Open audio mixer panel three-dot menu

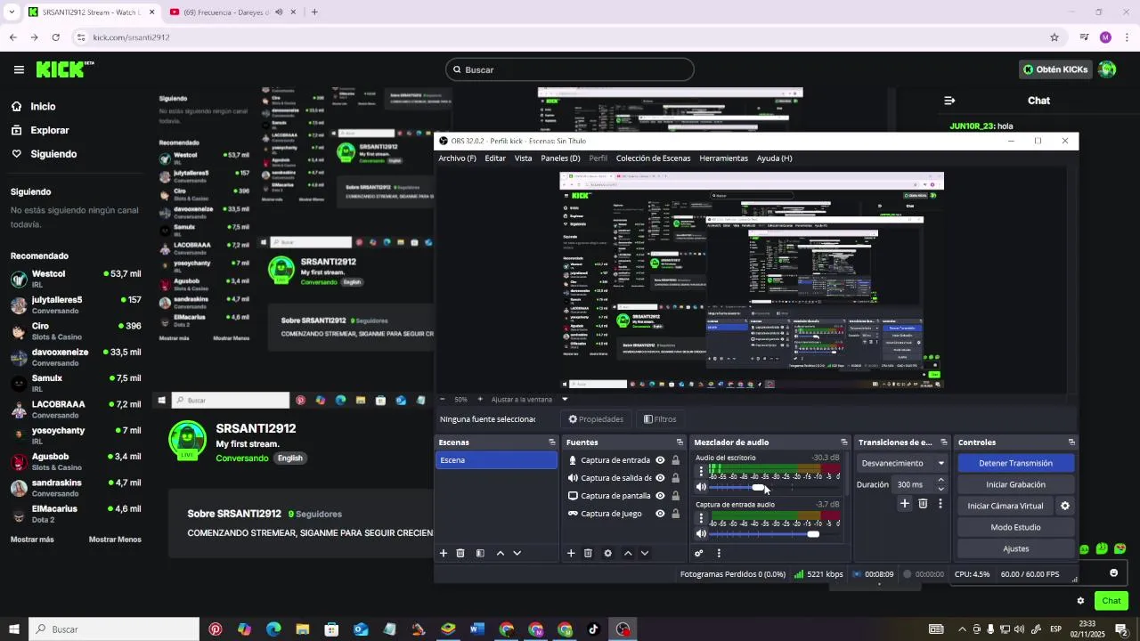point(719,553)
